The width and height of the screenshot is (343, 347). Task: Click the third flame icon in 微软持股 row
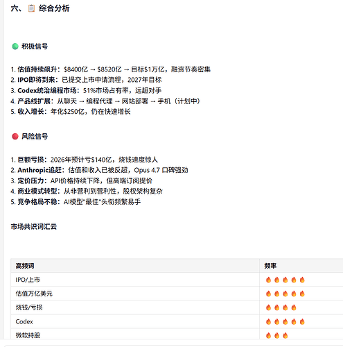click(x=285, y=335)
